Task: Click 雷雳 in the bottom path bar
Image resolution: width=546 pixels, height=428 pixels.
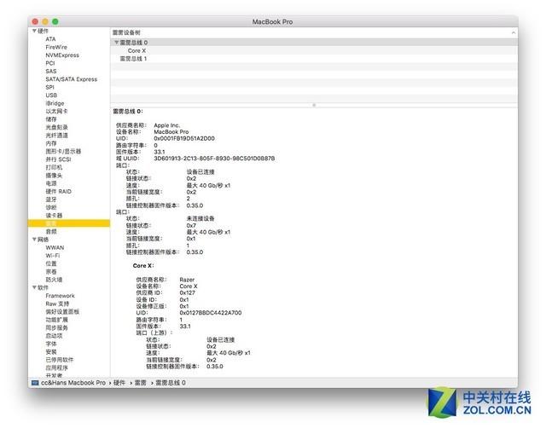Action: [x=140, y=383]
